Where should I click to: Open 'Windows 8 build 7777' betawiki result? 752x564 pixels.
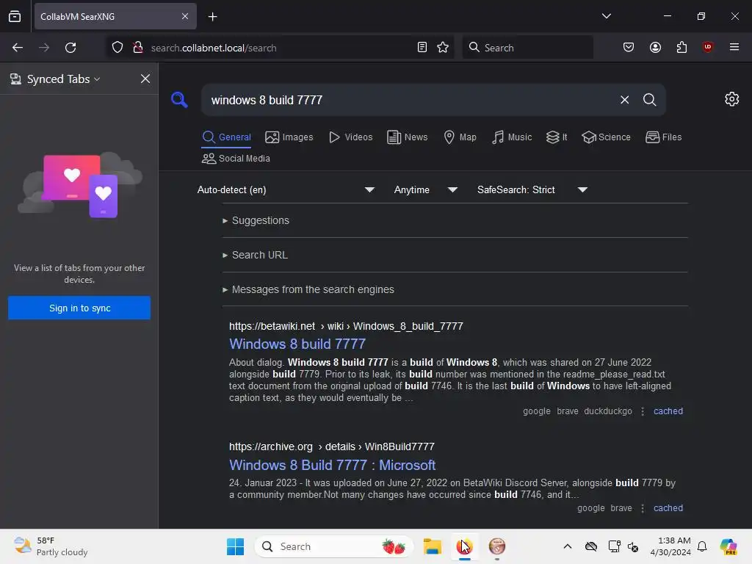[297, 344]
